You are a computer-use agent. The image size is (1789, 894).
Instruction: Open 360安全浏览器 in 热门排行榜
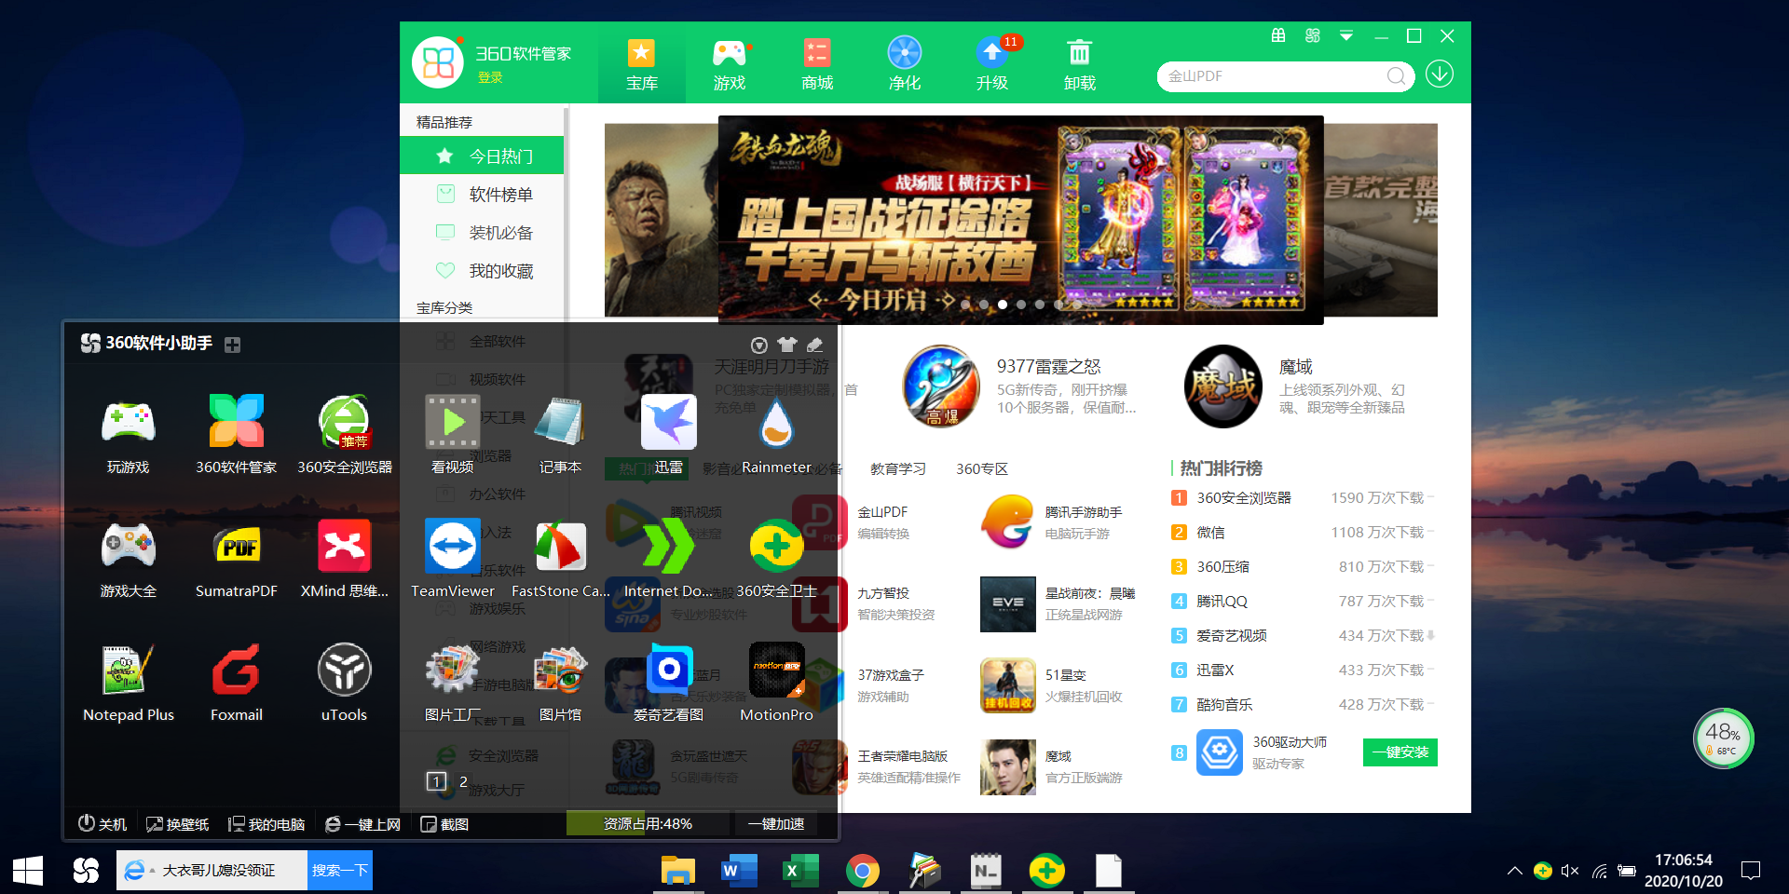click(1244, 497)
